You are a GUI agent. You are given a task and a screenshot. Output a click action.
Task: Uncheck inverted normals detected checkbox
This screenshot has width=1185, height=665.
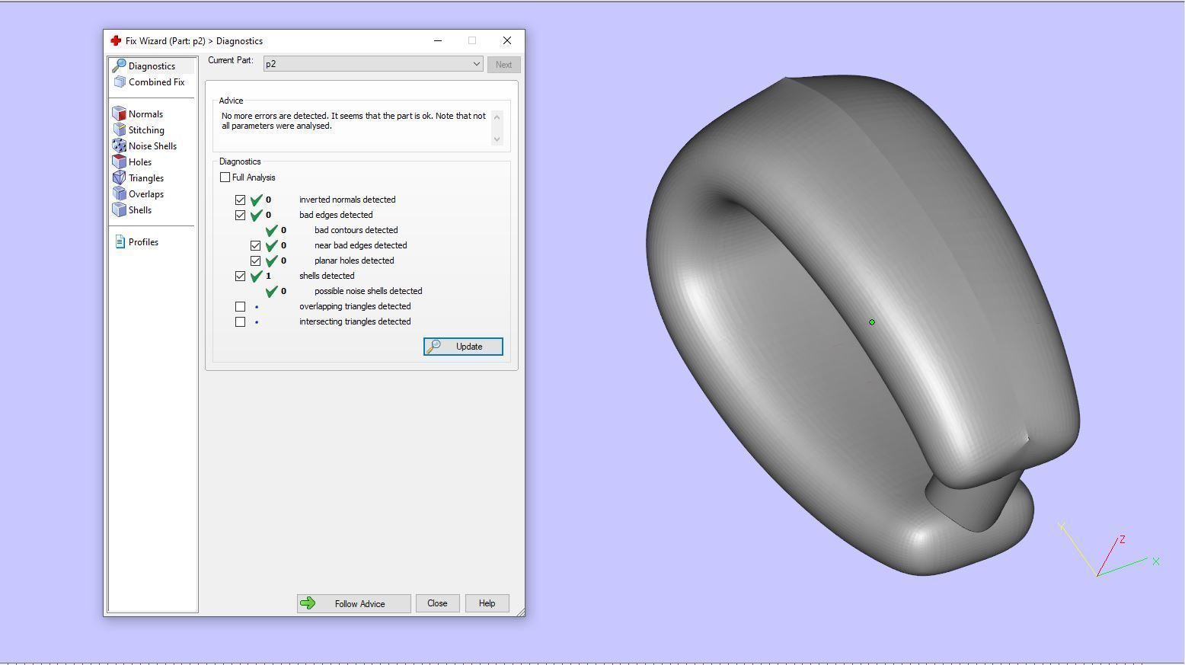point(240,200)
